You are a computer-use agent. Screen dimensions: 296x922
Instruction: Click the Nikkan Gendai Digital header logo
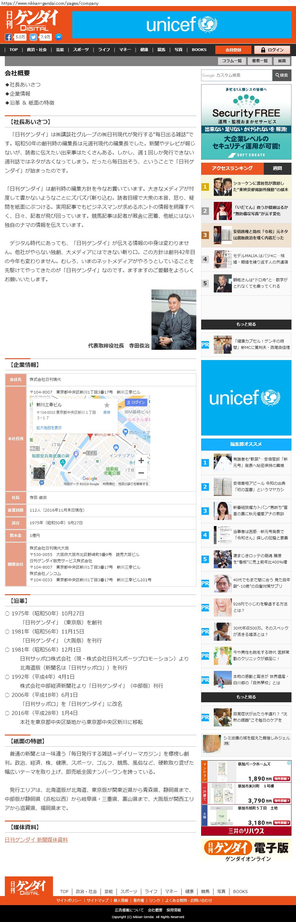click(32, 21)
